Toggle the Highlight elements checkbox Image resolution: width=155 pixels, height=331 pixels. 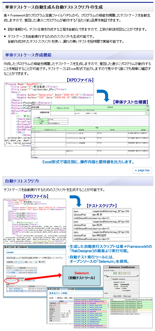tap(112, 279)
